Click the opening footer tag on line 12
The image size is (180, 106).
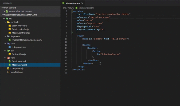pyautogui.click(x=87, y=45)
